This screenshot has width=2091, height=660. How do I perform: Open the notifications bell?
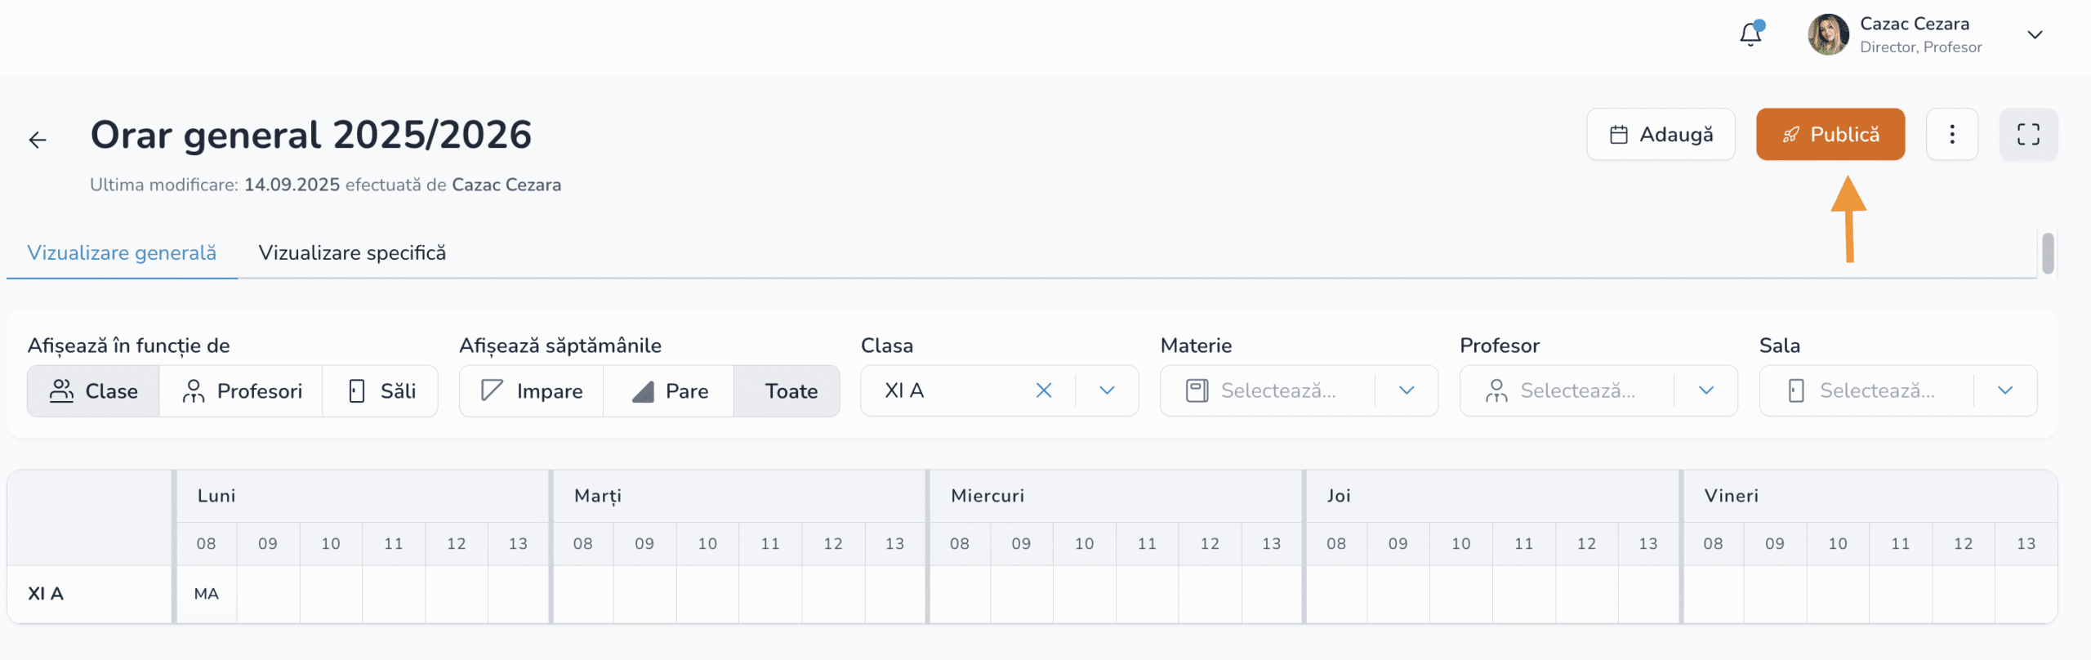(1750, 34)
